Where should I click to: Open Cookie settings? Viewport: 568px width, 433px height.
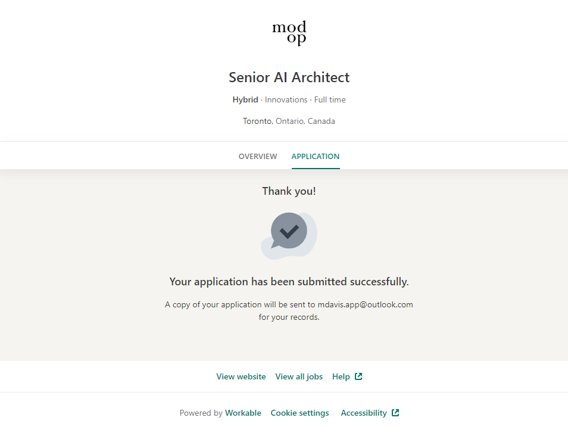[299, 413]
